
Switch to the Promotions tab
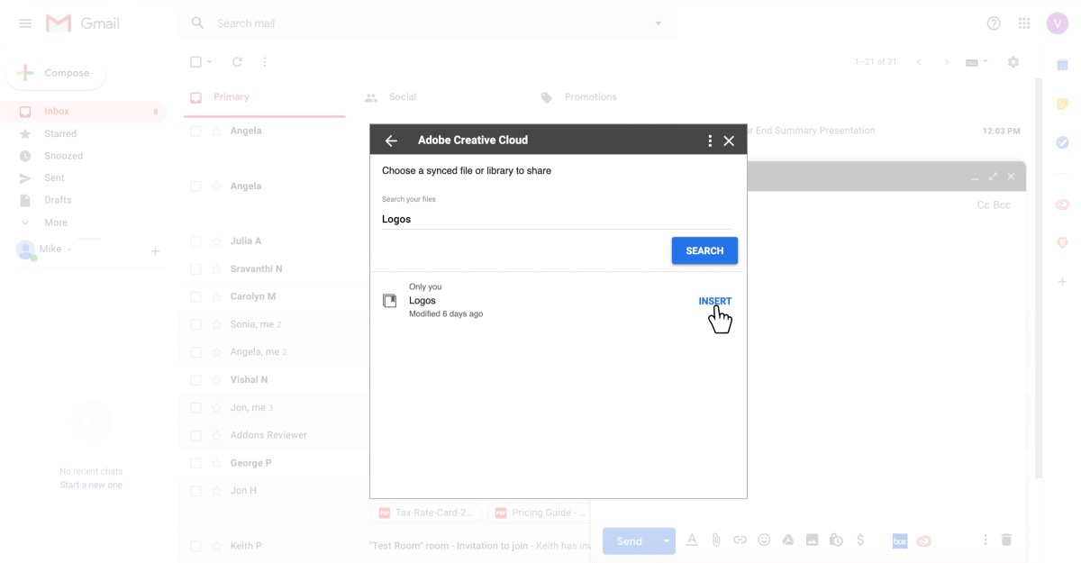pyautogui.click(x=589, y=97)
